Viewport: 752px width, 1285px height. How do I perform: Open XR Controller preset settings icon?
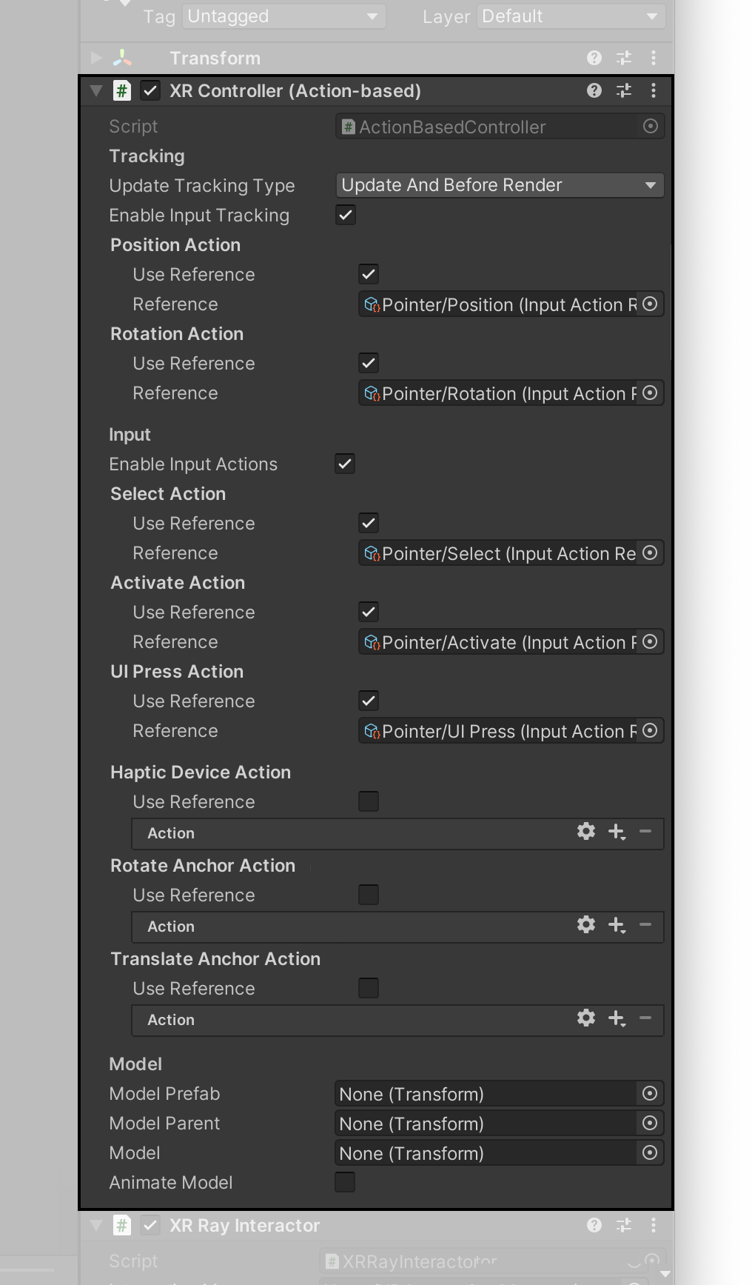(x=624, y=90)
